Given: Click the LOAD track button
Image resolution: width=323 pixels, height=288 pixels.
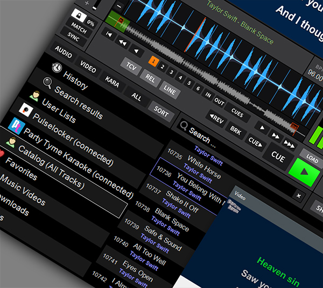Looking at the screenshot, I should (x=312, y=159).
